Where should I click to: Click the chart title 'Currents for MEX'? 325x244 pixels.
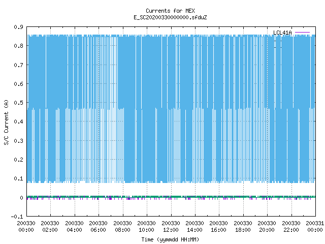pyautogui.click(x=170, y=11)
